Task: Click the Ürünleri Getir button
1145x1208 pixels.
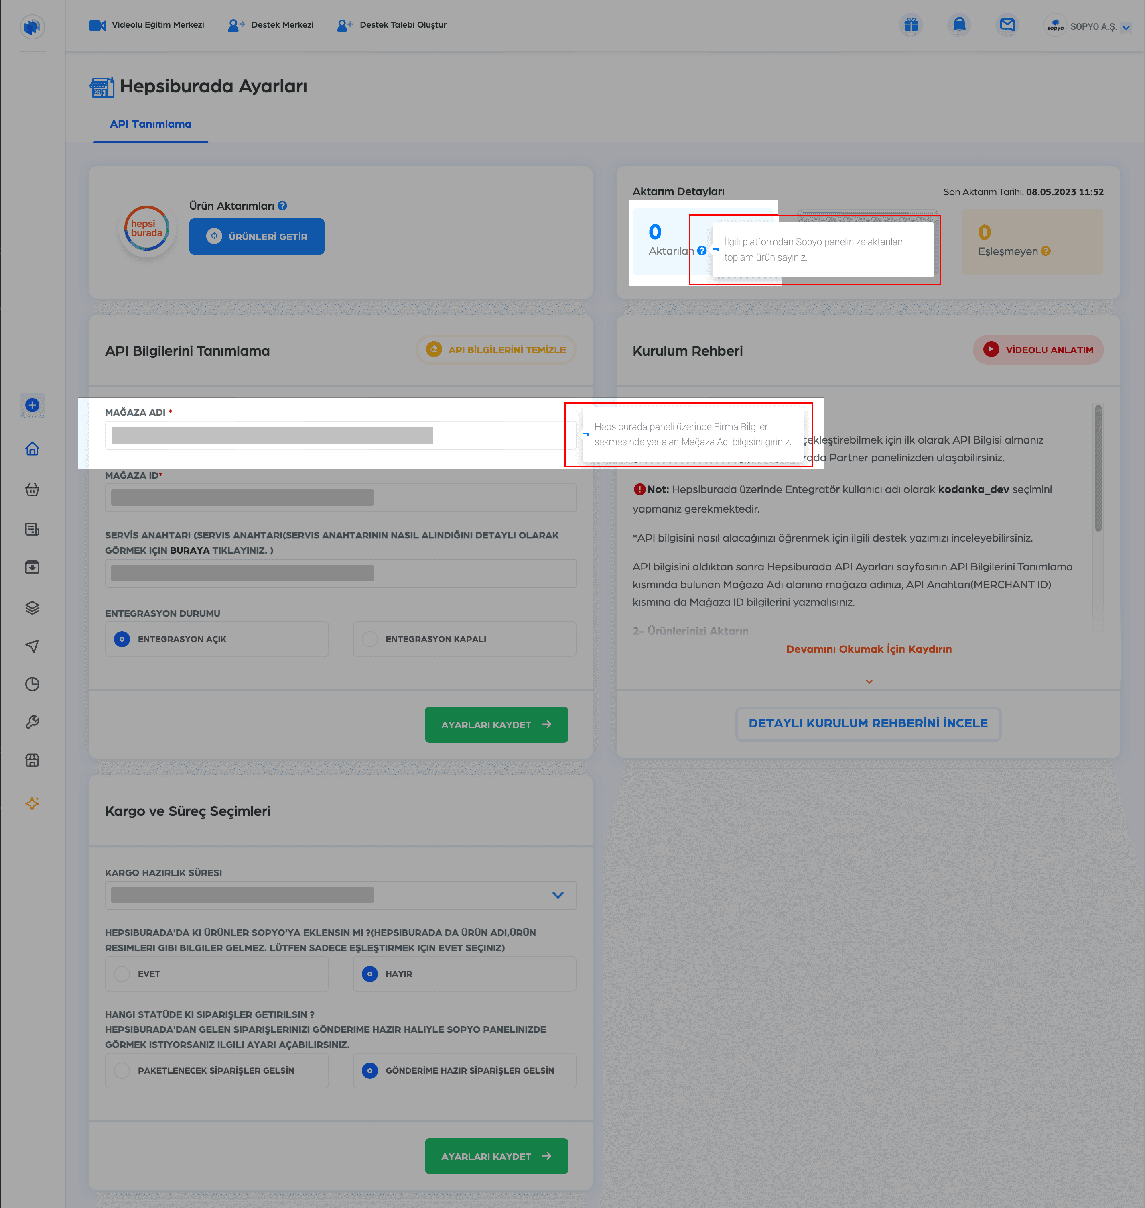Action: point(257,236)
